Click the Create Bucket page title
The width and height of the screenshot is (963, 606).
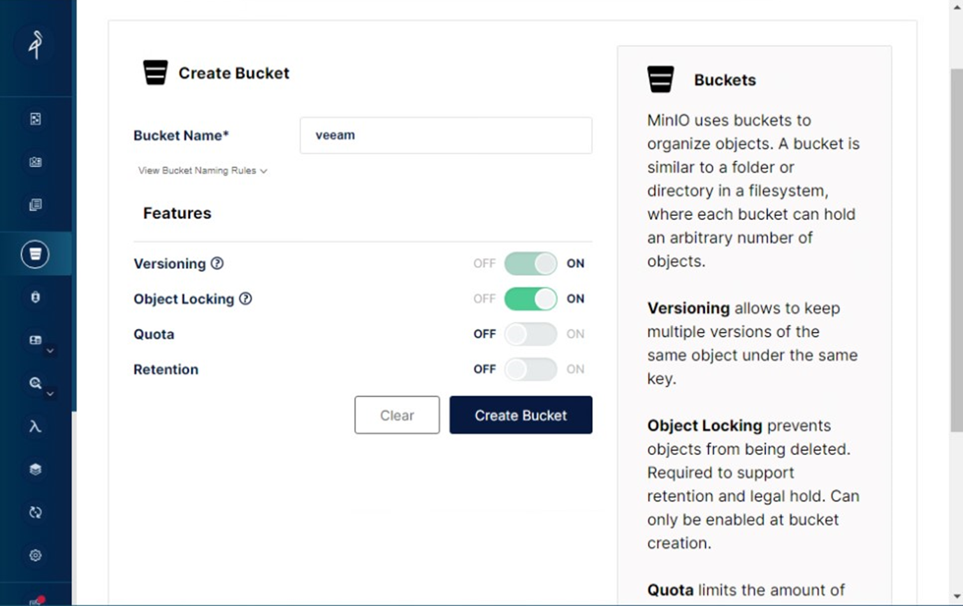(x=234, y=73)
